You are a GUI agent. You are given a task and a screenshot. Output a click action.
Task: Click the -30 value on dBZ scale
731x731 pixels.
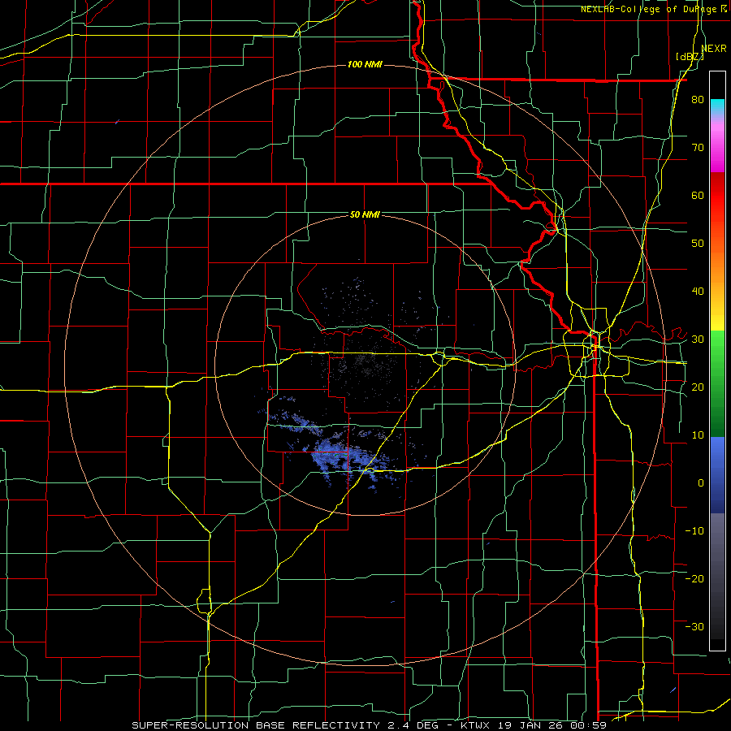pyautogui.click(x=694, y=626)
